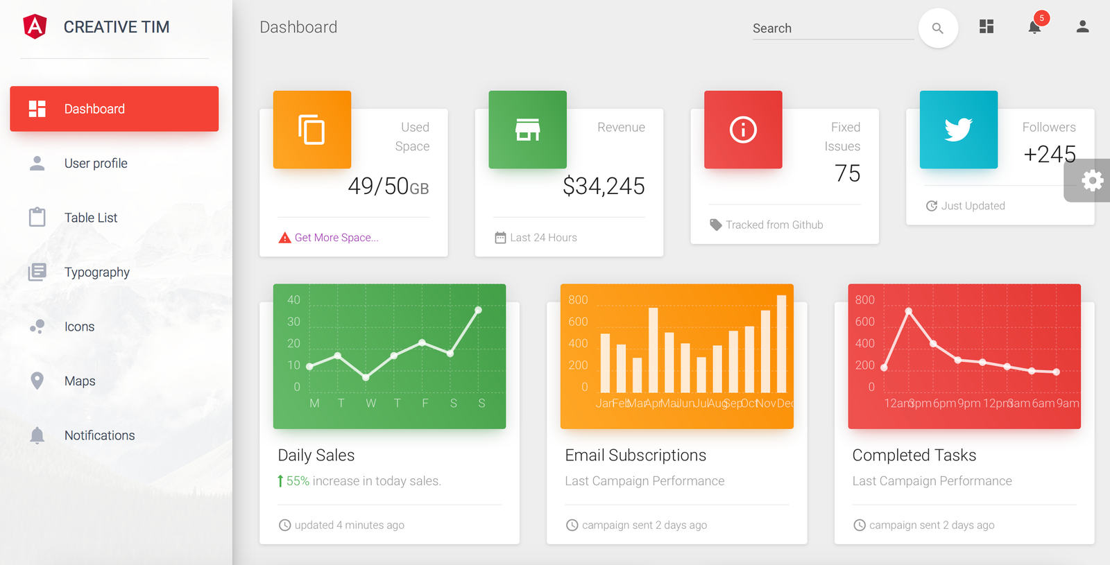Click the green up arrow beside 55% increase

click(x=280, y=481)
